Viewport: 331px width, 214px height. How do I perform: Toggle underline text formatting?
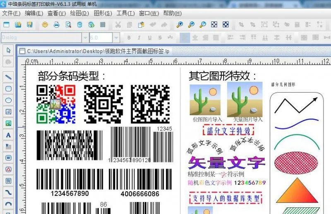click(x=150, y=38)
